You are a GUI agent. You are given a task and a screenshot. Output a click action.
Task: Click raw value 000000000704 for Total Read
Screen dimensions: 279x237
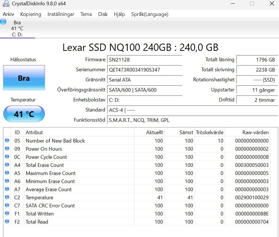(252, 222)
